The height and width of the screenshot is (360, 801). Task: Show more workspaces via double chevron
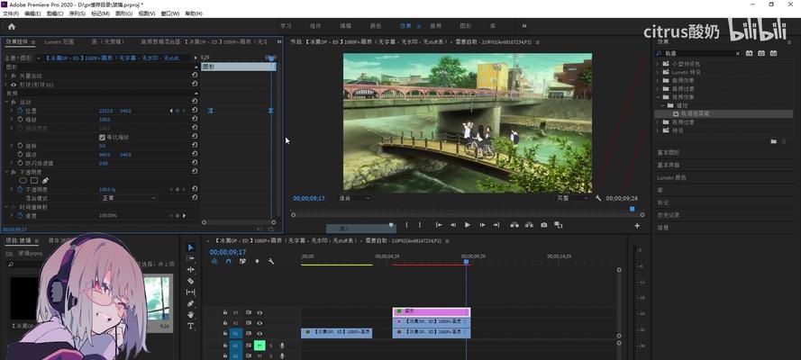(x=524, y=26)
